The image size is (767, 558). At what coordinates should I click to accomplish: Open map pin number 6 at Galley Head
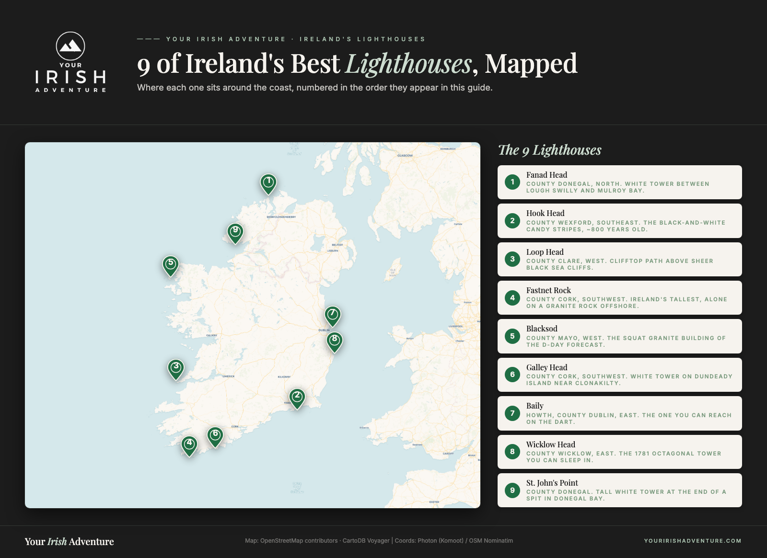coord(215,437)
